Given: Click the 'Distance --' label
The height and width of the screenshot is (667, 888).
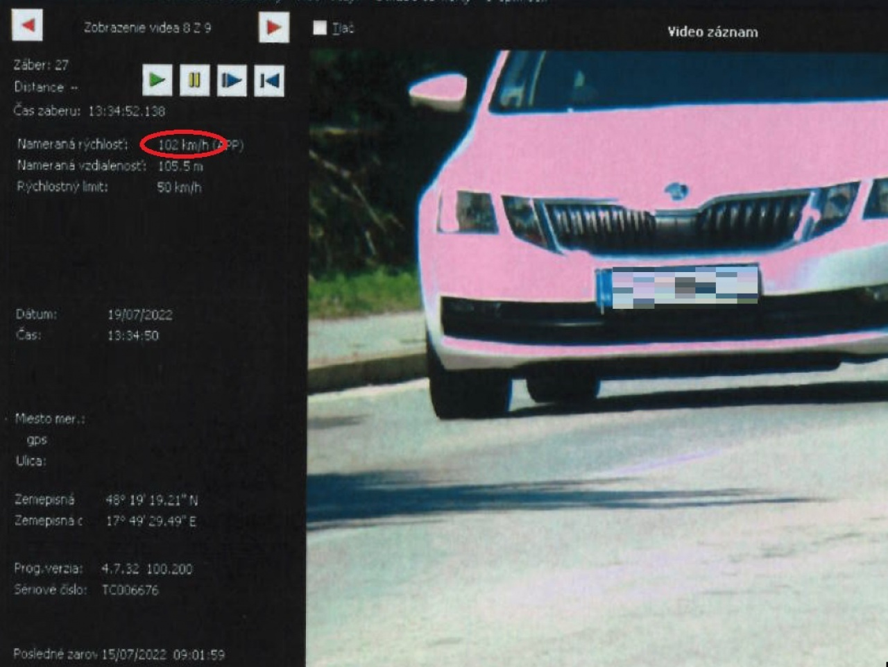Looking at the screenshot, I should pyautogui.click(x=46, y=87).
